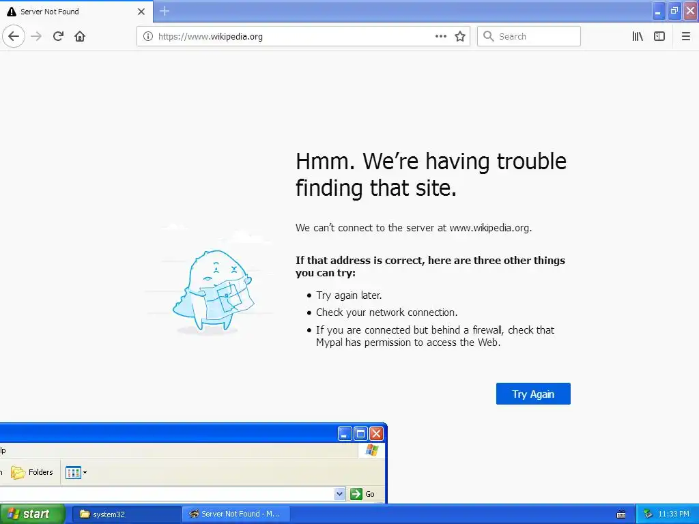Open a new tab with plus
The height and width of the screenshot is (524, 699).
coord(165,11)
